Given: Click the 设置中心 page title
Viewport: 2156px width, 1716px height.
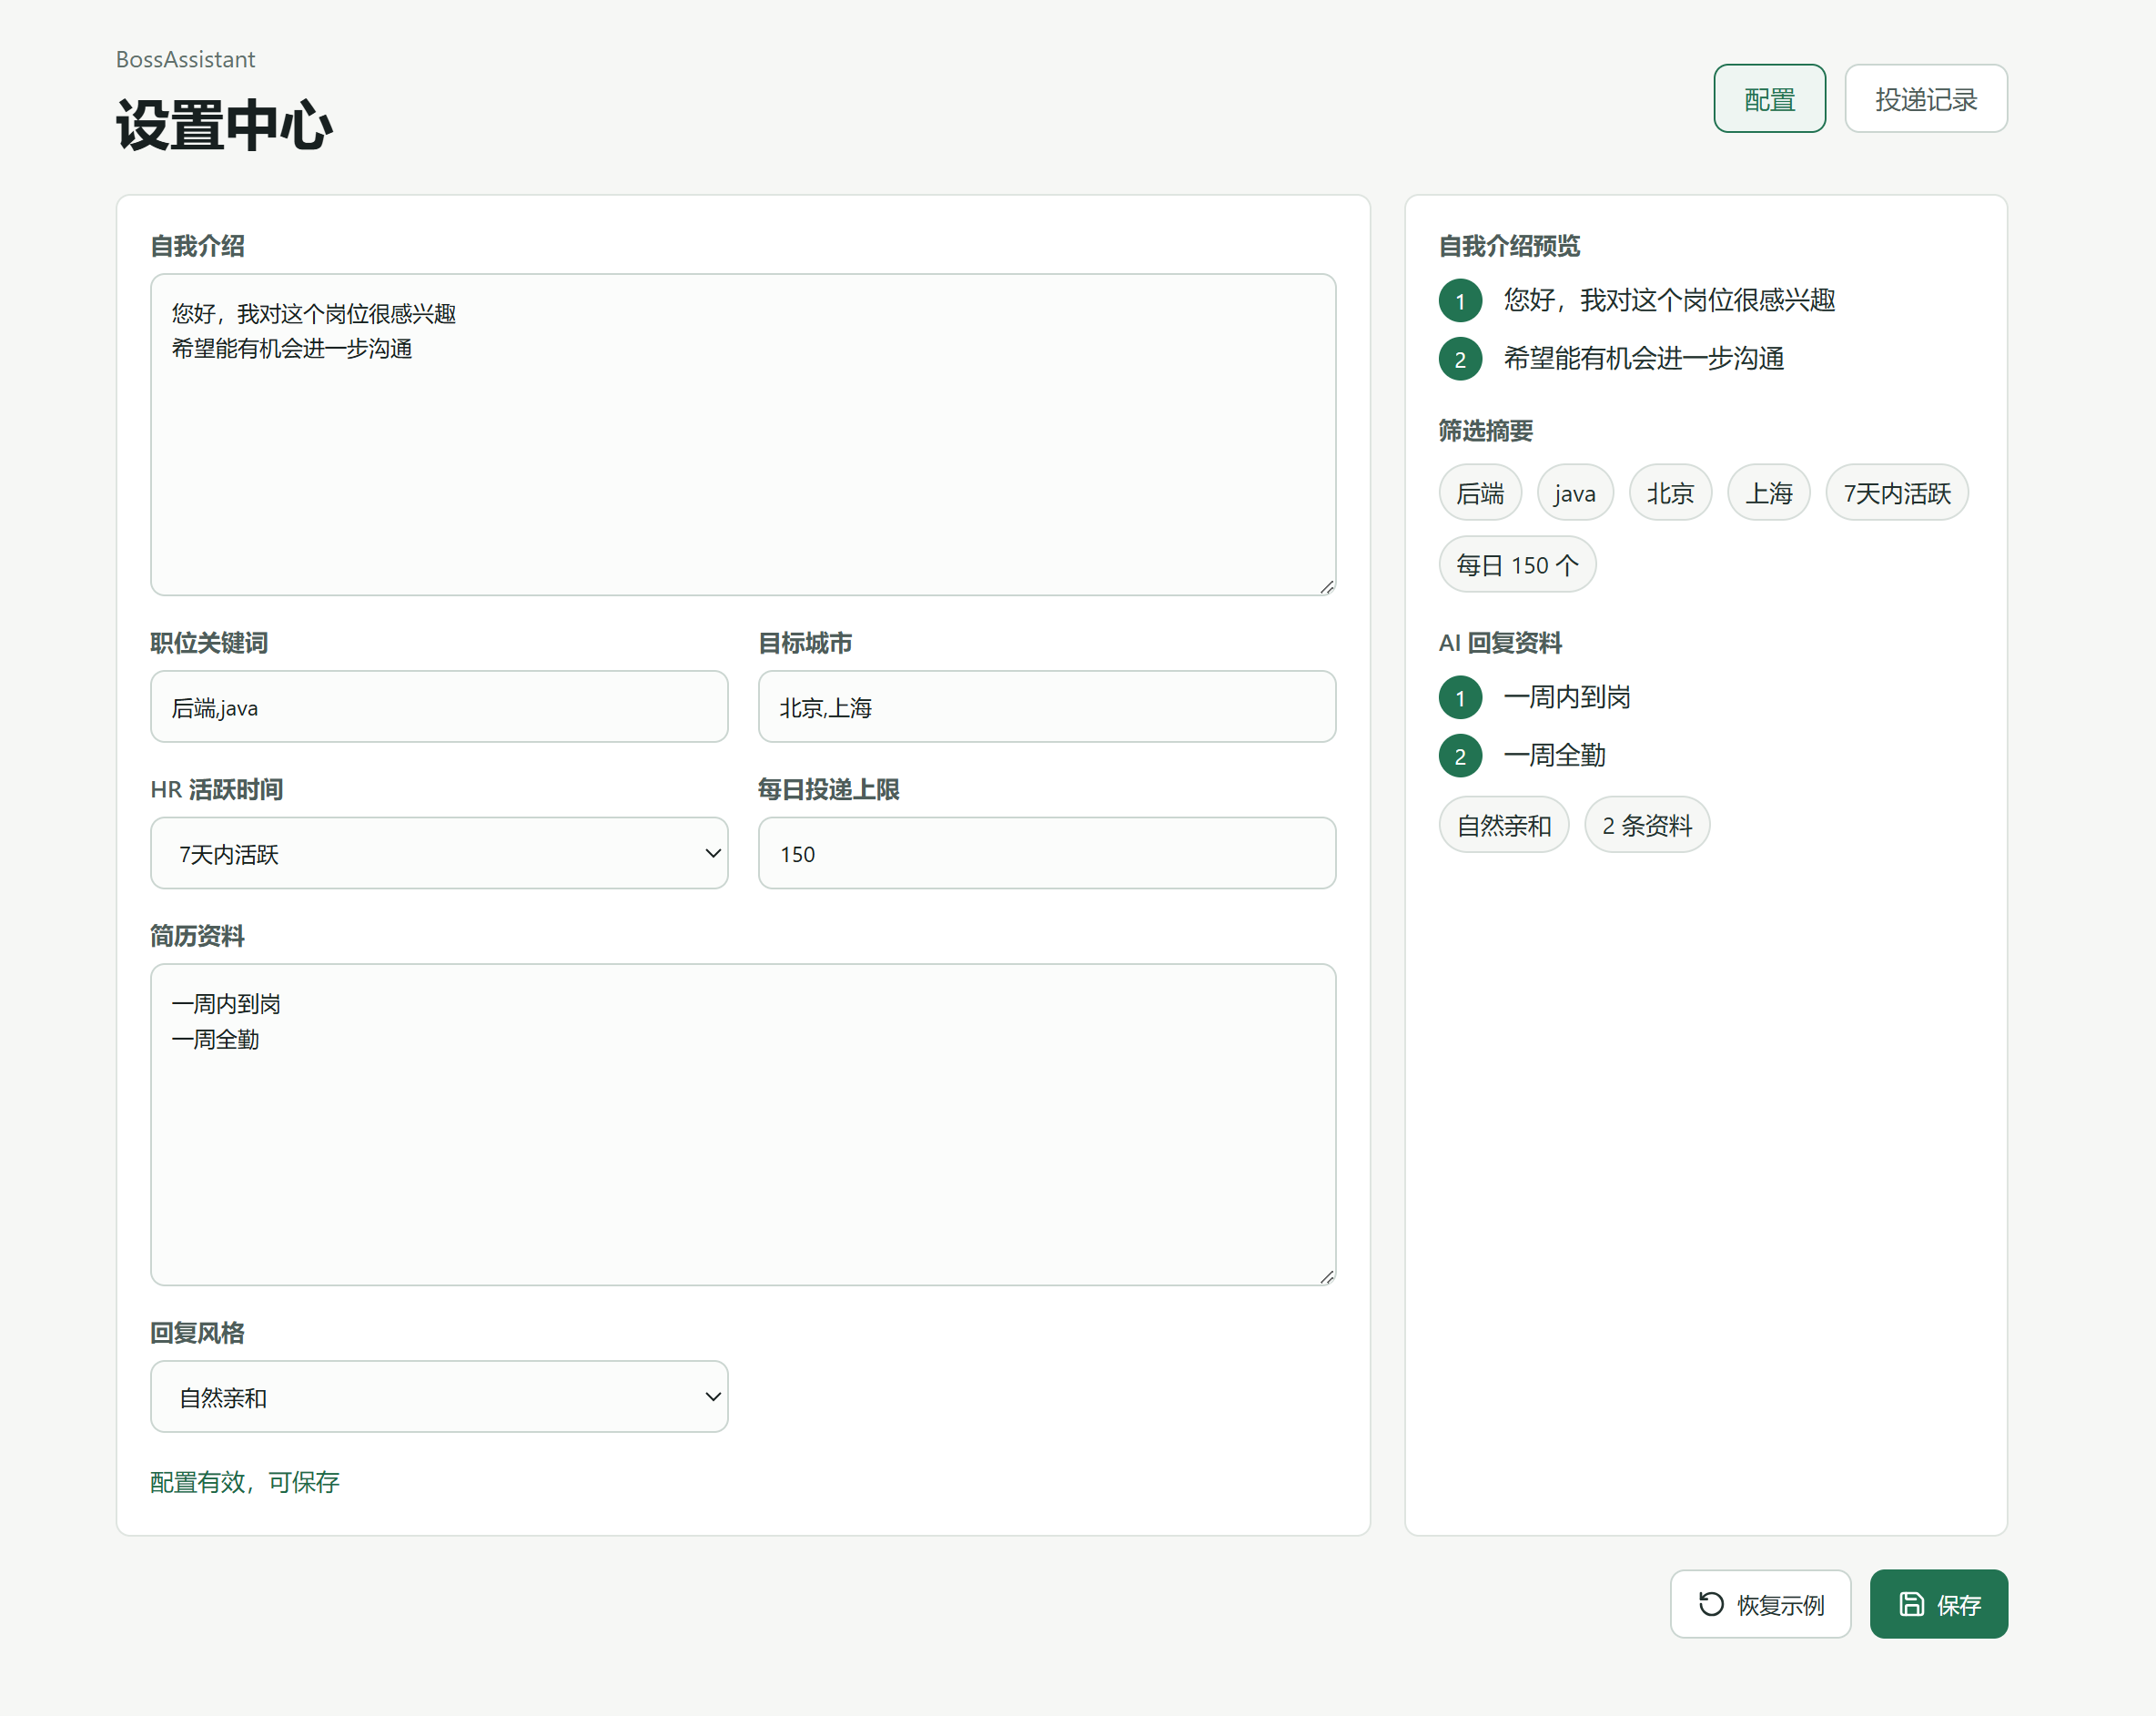Looking at the screenshot, I should tap(224, 125).
